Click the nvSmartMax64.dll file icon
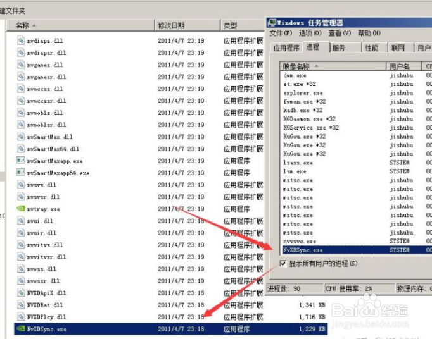Screen dimensions: 432x339 tap(21, 149)
